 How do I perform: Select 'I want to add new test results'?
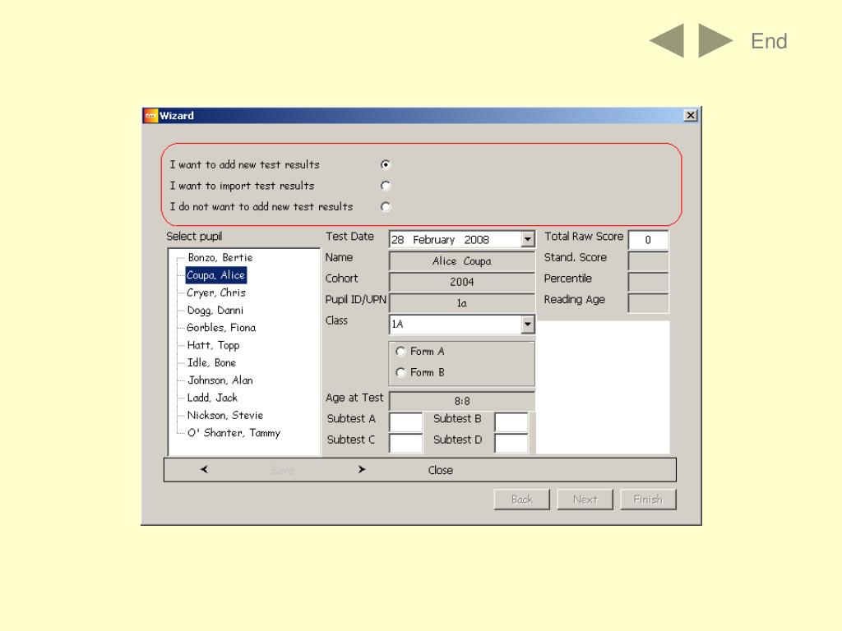[x=386, y=164]
